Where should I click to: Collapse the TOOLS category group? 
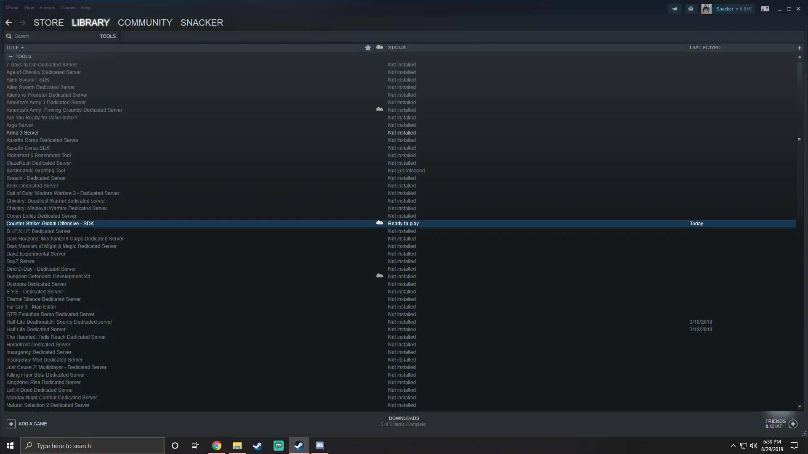click(x=11, y=56)
